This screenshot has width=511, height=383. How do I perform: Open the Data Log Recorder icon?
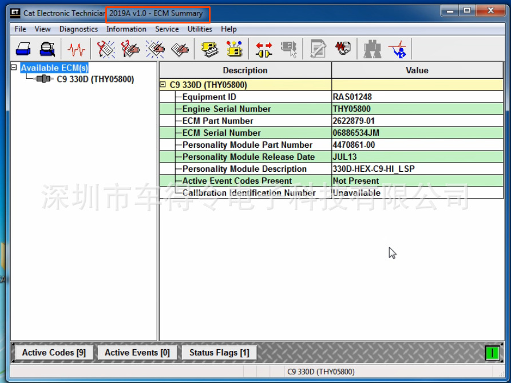tap(343, 49)
